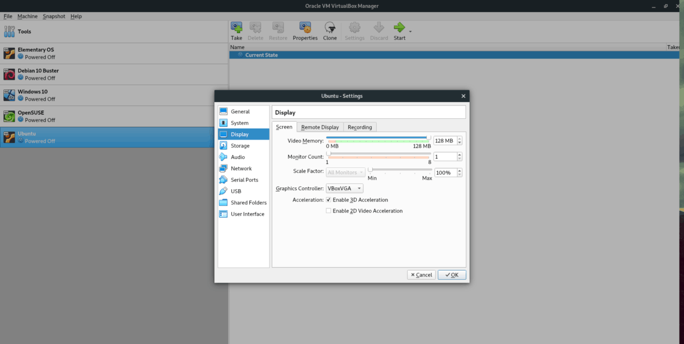Screen dimensions: 684x344
Task: Open the Network settings category
Action: [x=241, y=169]
